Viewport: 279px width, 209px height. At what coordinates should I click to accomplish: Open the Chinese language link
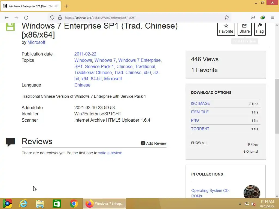(x=82, y=85)
